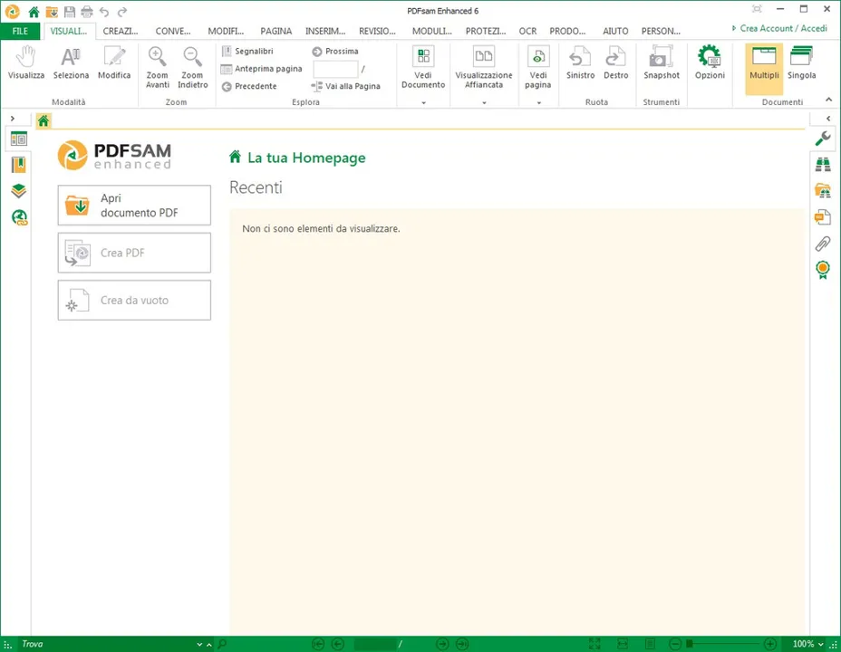Click Crea Account / Accedi link
Image resolution: width=841 pixels, height=652 pixels.
782,28
